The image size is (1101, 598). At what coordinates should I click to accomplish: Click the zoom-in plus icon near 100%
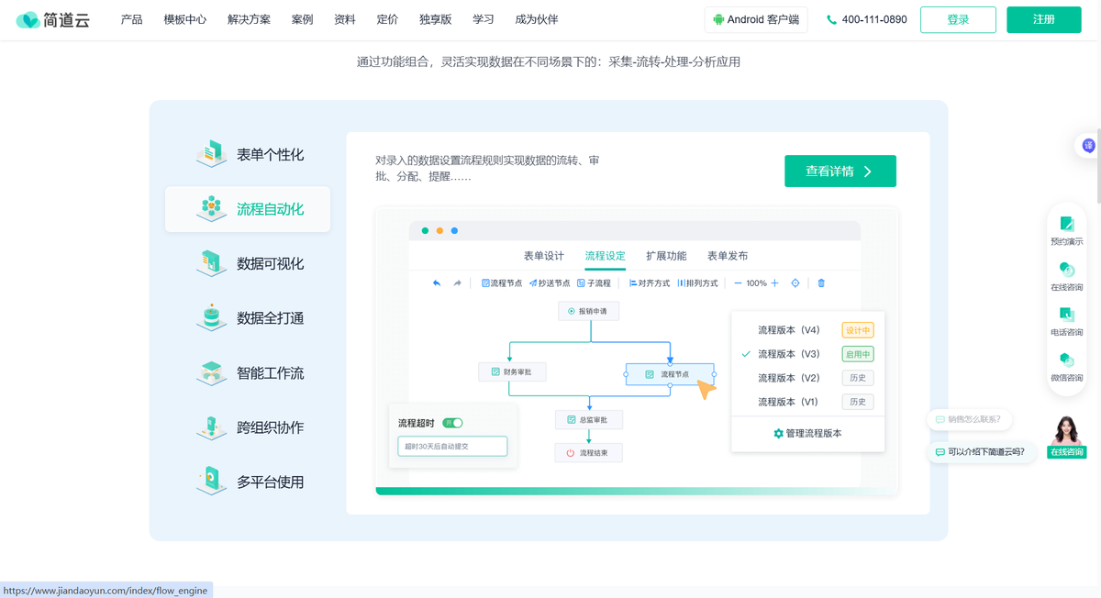click(774, 283)
